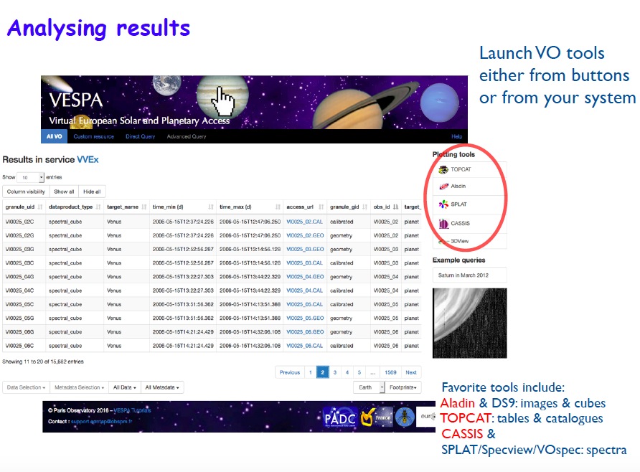This screenshot has height=472, width=640.
Task: Expand the Metadata Selection dropdown
Action: (x=79, y=387)
